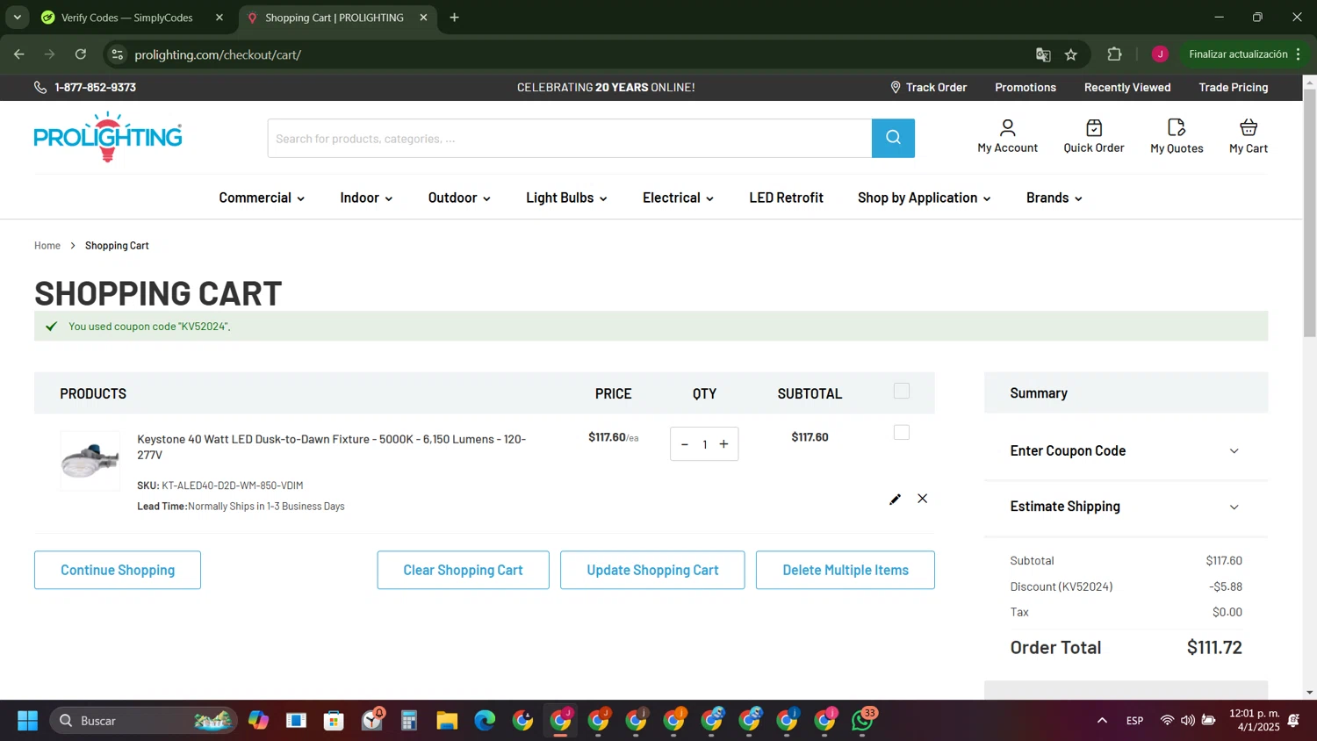Decrease quantity with the minus button

[685, 444]
